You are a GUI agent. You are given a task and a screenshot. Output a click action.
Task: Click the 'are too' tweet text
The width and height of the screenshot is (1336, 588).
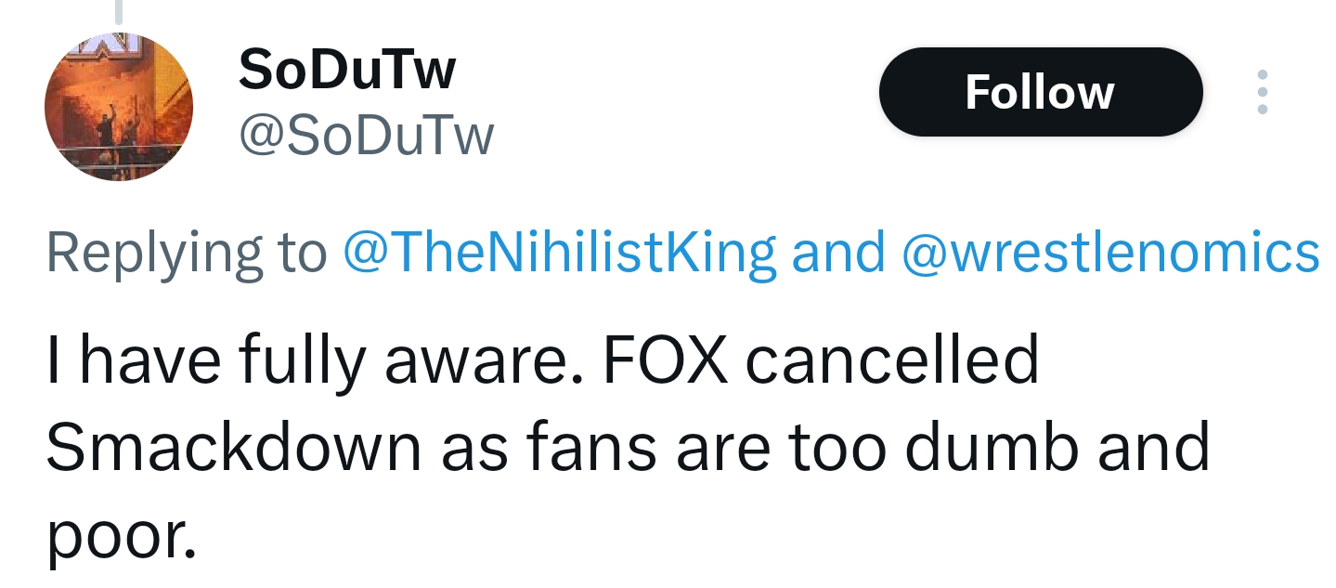pyautogui.click(x=779, y=449)
